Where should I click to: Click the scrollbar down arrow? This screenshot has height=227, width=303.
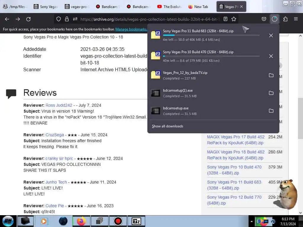tap(300, 213)
